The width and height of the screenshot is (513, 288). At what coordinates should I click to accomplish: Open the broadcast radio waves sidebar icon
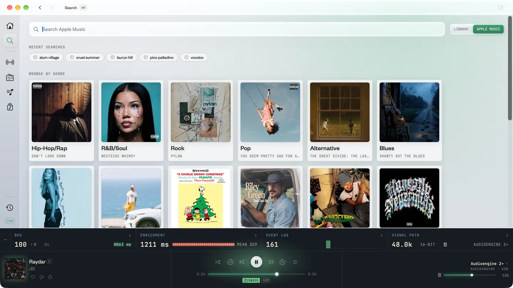(x=10, y=62)
